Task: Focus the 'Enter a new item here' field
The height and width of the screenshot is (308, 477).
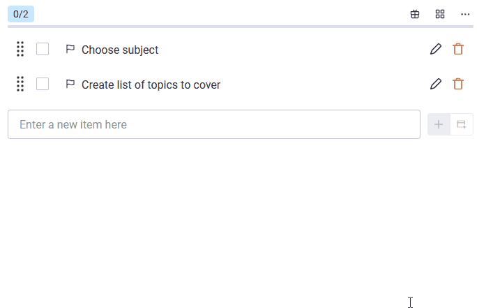Action: coord(213,124)
